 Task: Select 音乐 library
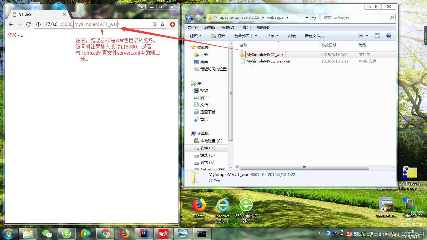point(201,119)
